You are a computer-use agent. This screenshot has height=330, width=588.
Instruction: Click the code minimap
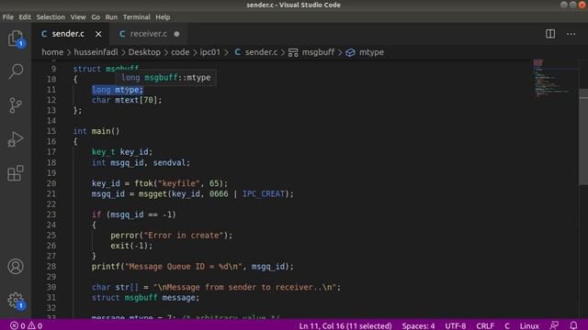tap(555, 79)
